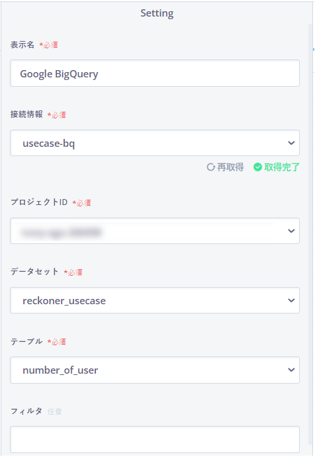Click the chevron arrow in プロジェクトID field

[291, 231]
